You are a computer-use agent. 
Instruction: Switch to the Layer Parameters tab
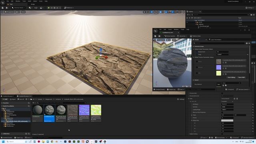point(215,40)
